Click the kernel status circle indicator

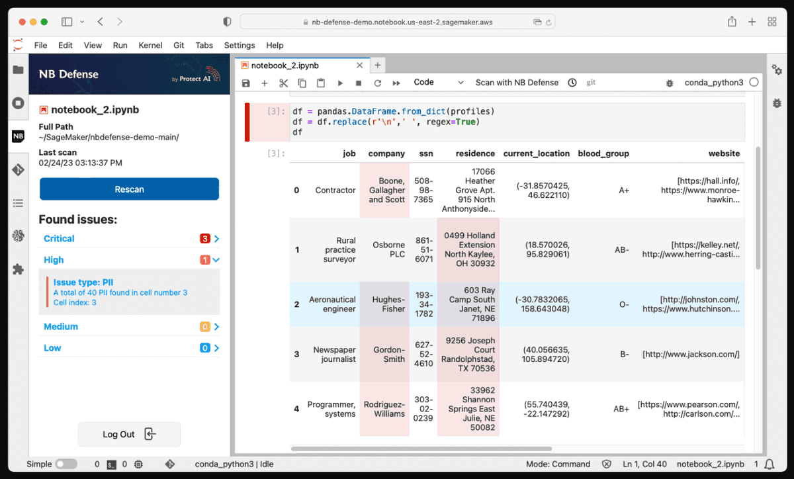[x=754, y=83]
